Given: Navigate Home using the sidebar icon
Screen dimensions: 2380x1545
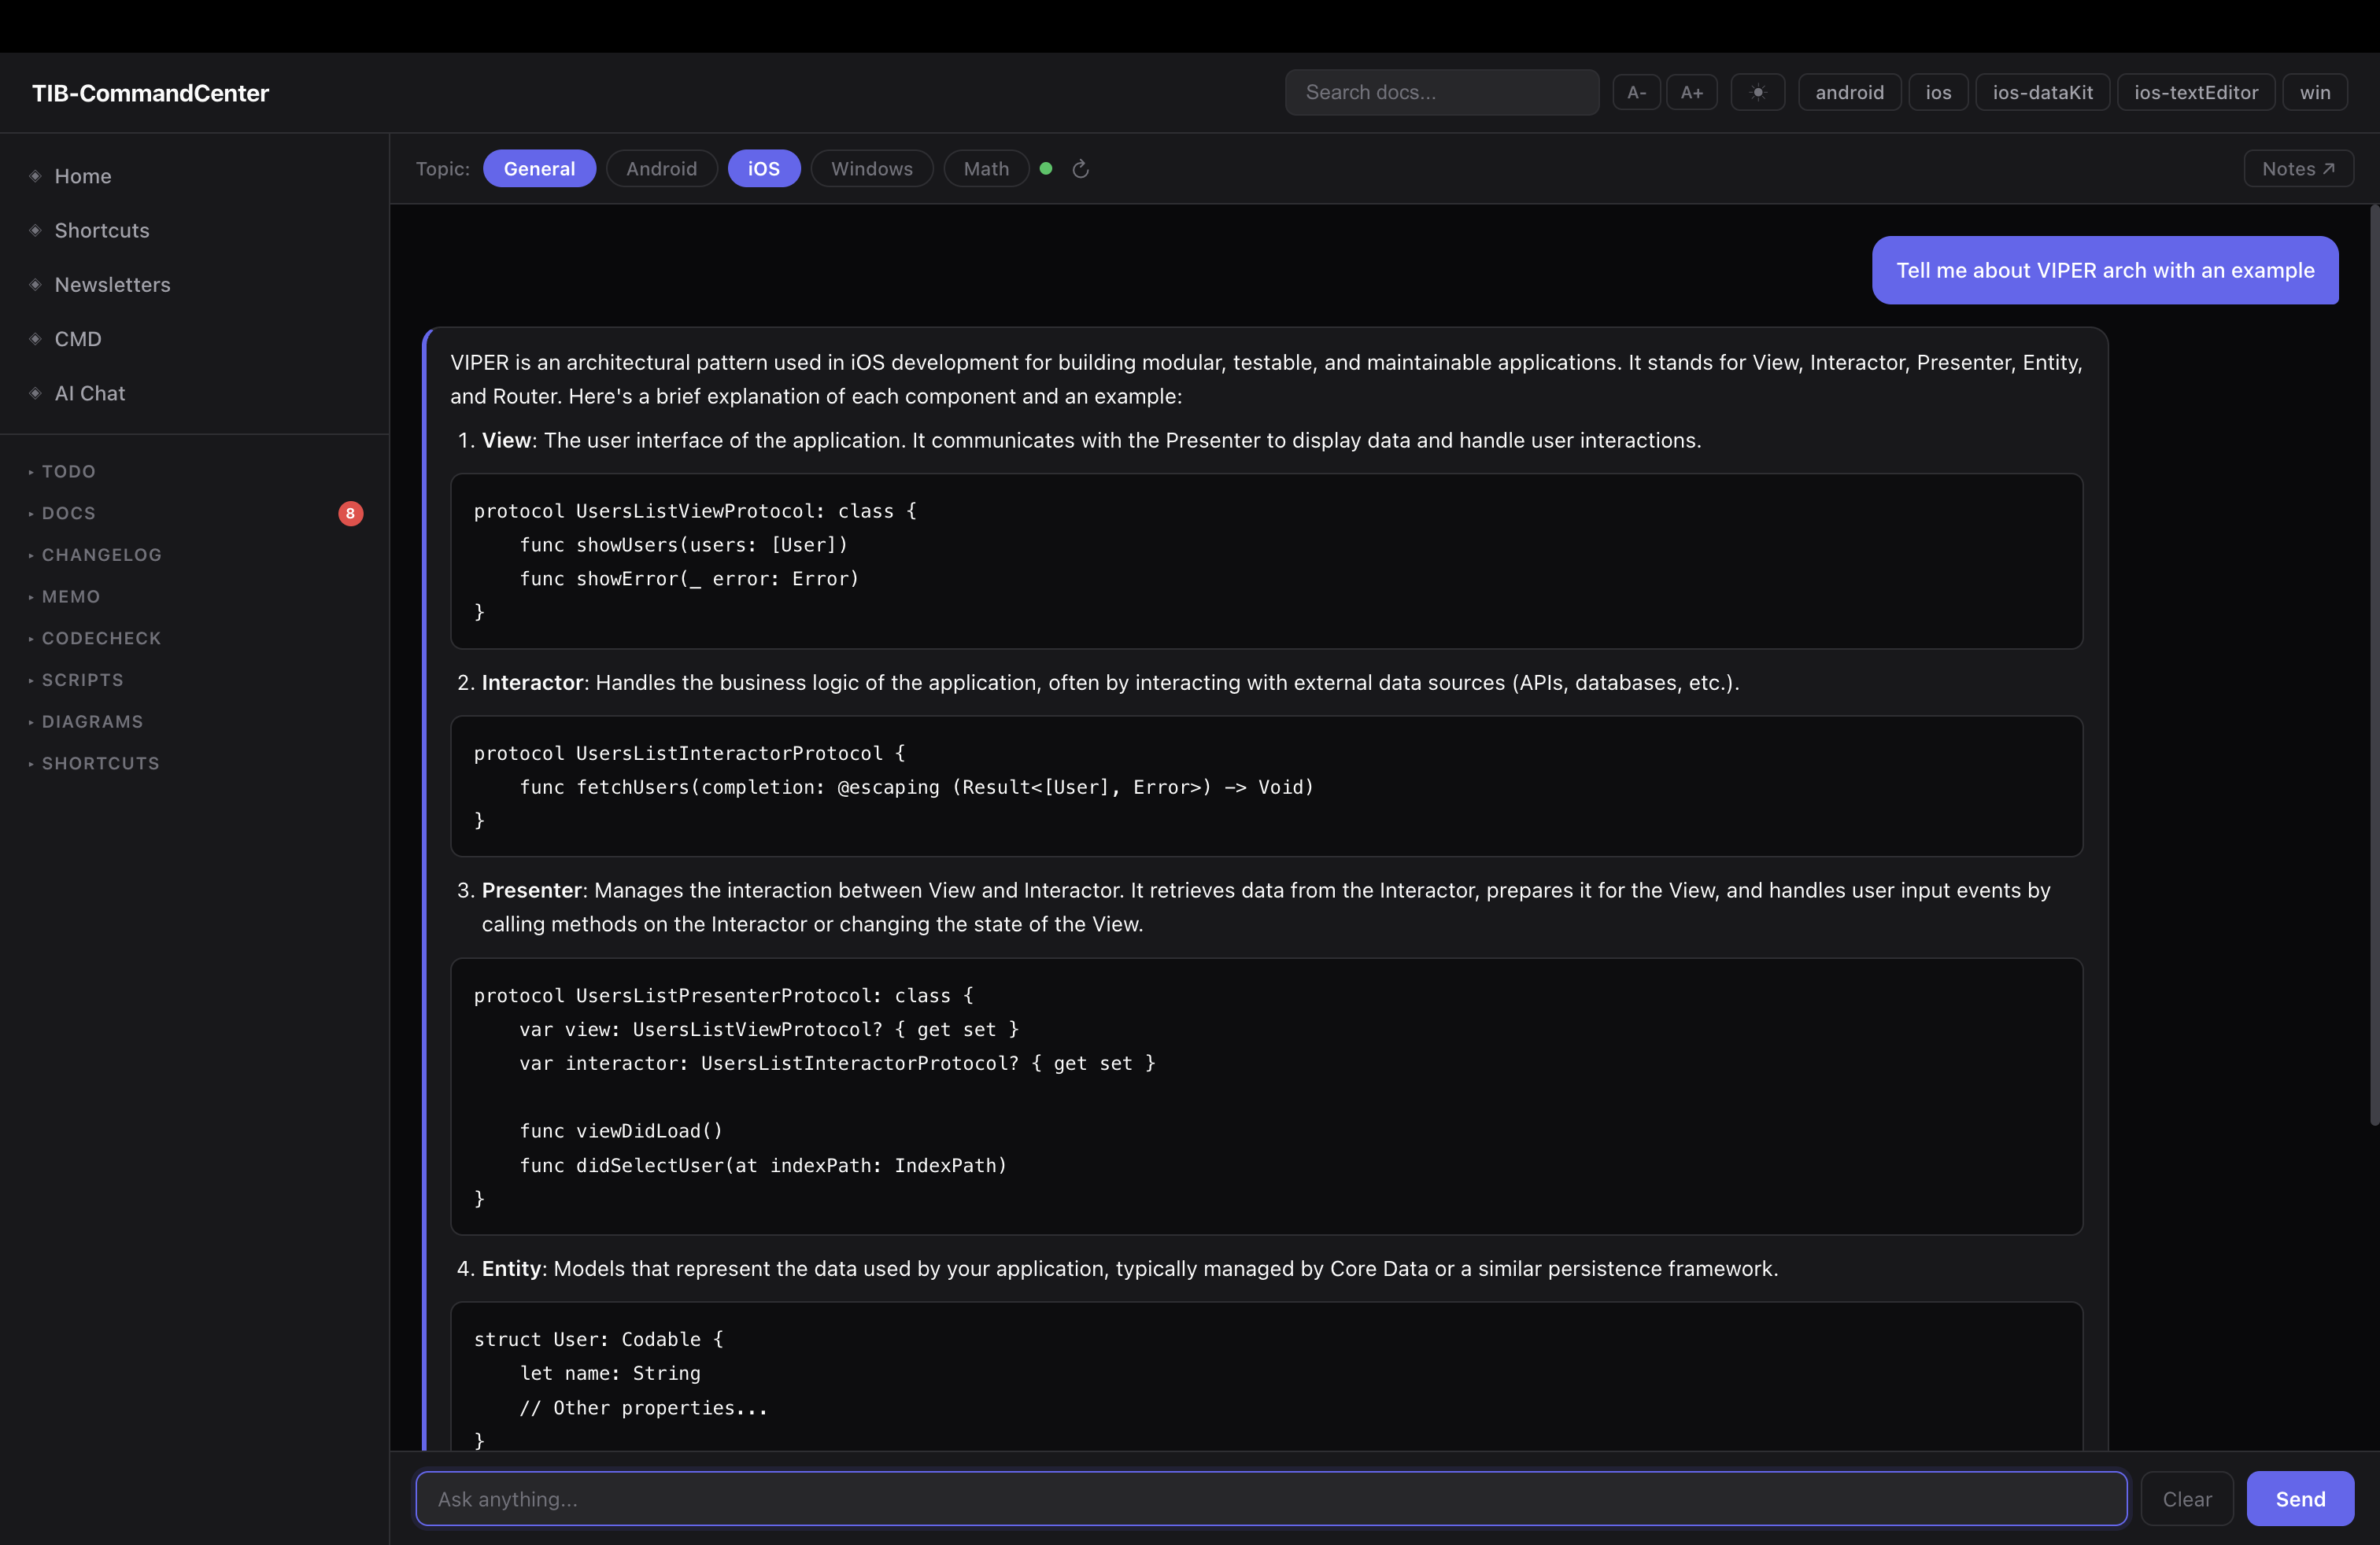Looking at the screenshot, I should point(83,176).
